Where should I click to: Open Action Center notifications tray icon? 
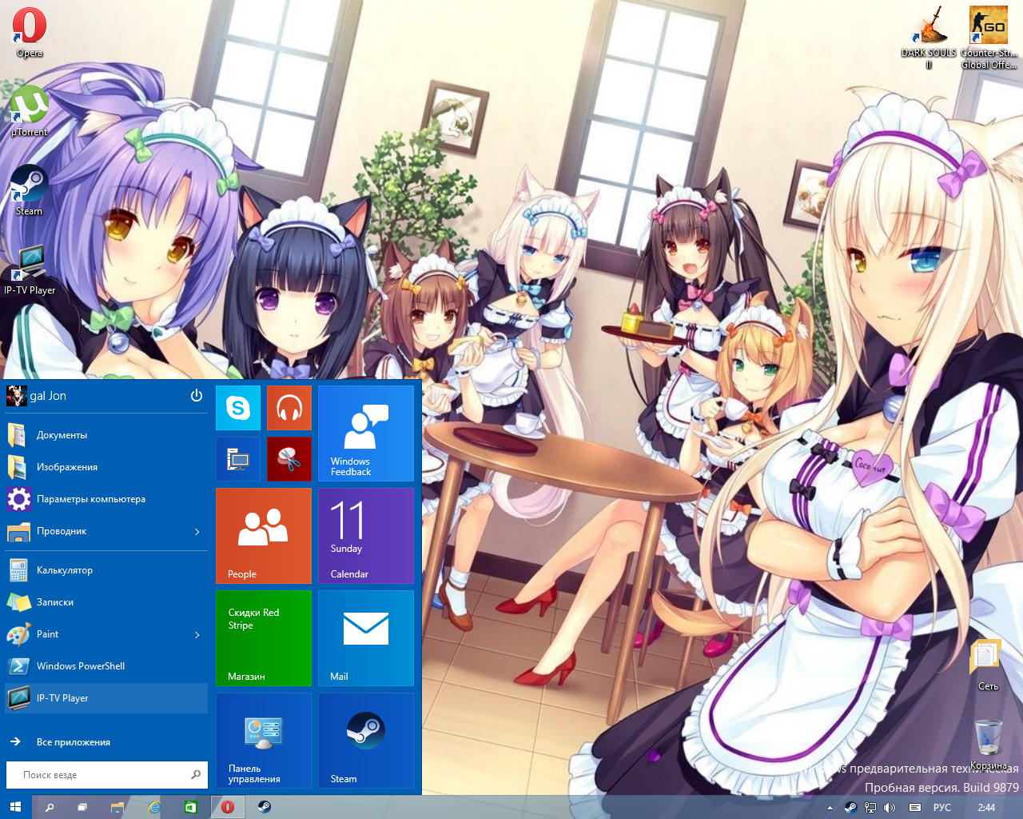pos(915,808)
